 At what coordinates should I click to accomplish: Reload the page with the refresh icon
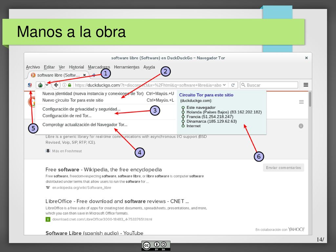(x=233, y=85)
